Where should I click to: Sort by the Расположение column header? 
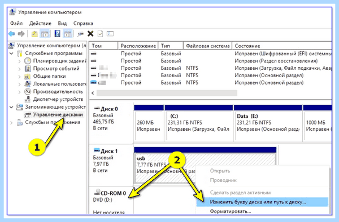coord(138,46)
